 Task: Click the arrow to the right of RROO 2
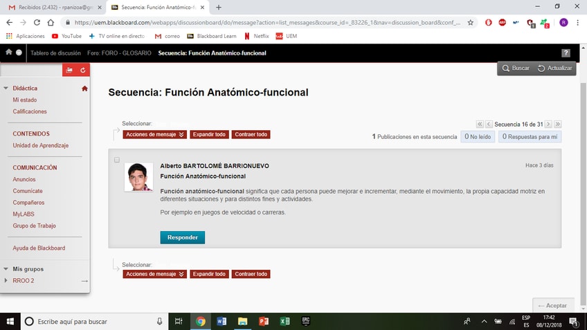pos(84,281)
